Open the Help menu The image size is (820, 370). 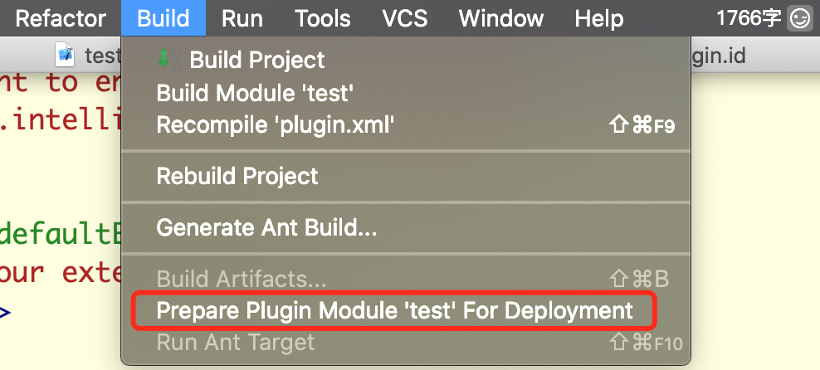click(x=598, y=19)
